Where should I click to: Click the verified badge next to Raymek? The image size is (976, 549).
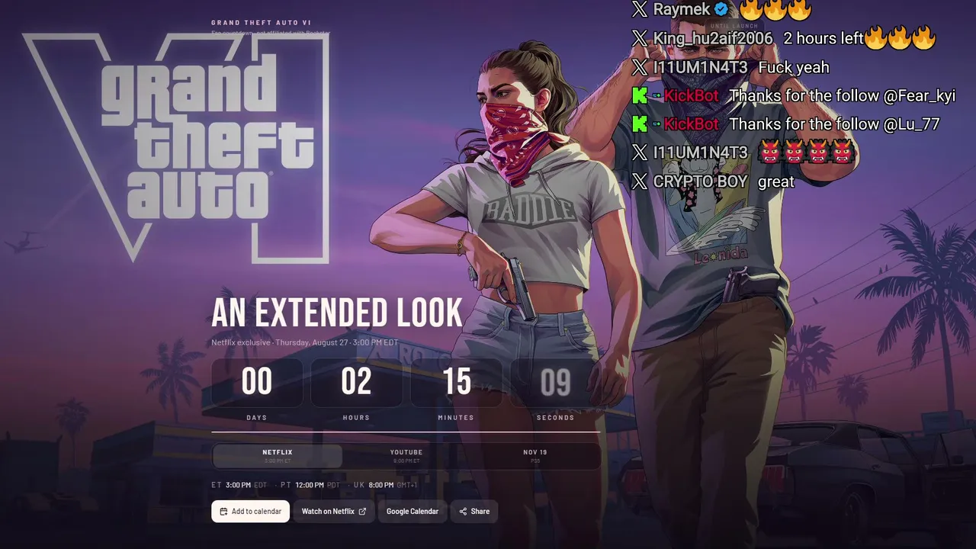click(x=721, y=9)
